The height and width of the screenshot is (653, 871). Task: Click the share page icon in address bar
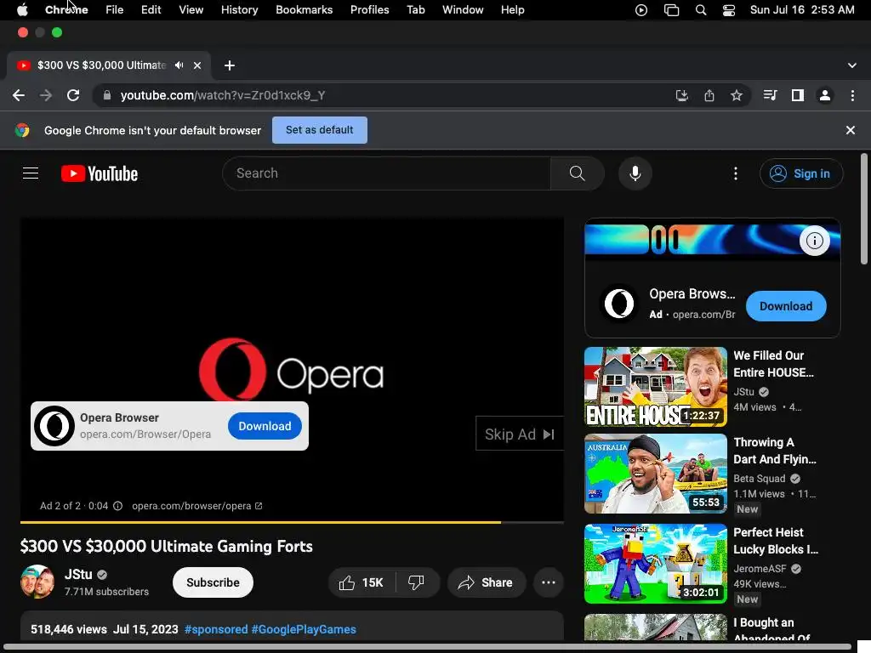(x=709, y=95)
